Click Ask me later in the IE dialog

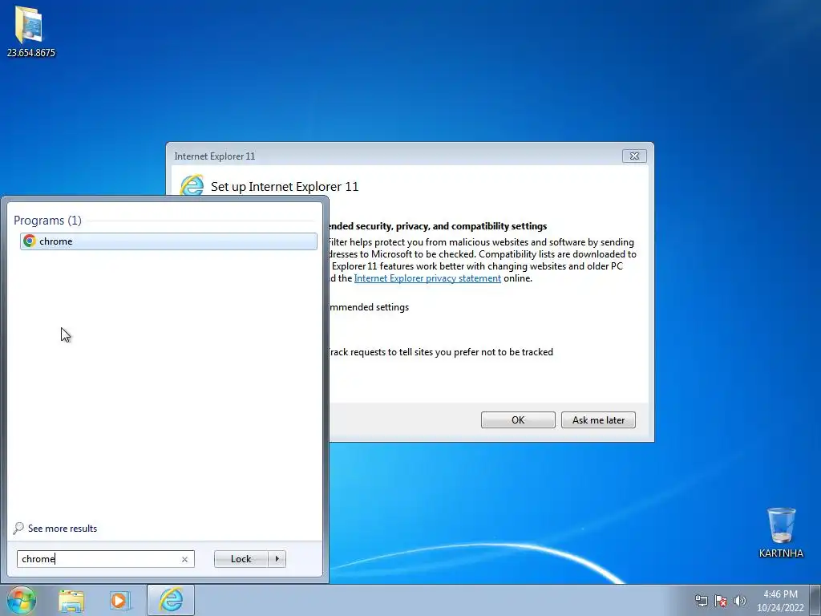coord(598,420)
